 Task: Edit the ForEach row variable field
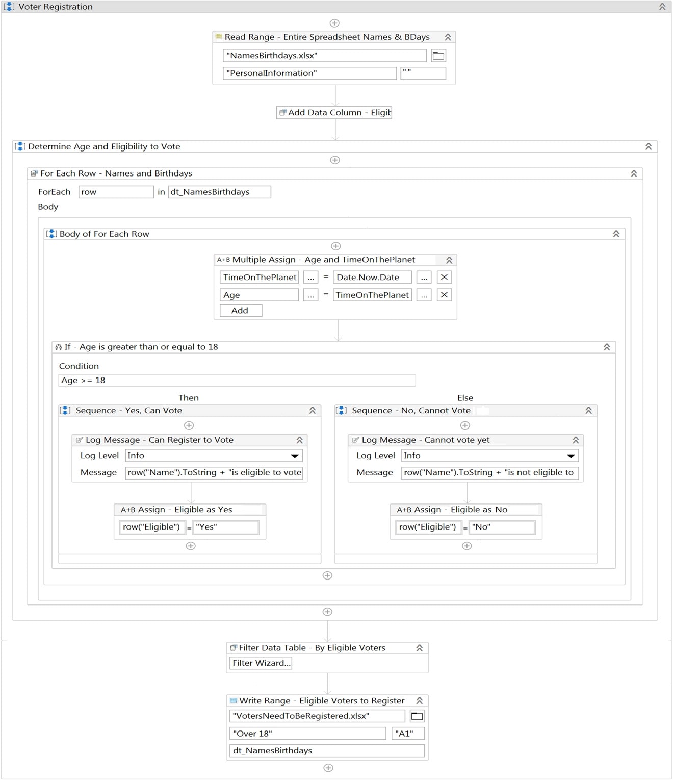pos(116,192)
